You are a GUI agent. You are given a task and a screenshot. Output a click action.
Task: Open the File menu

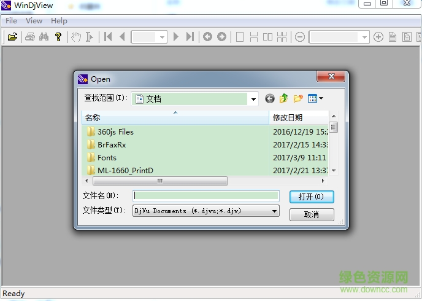(11, 21)
